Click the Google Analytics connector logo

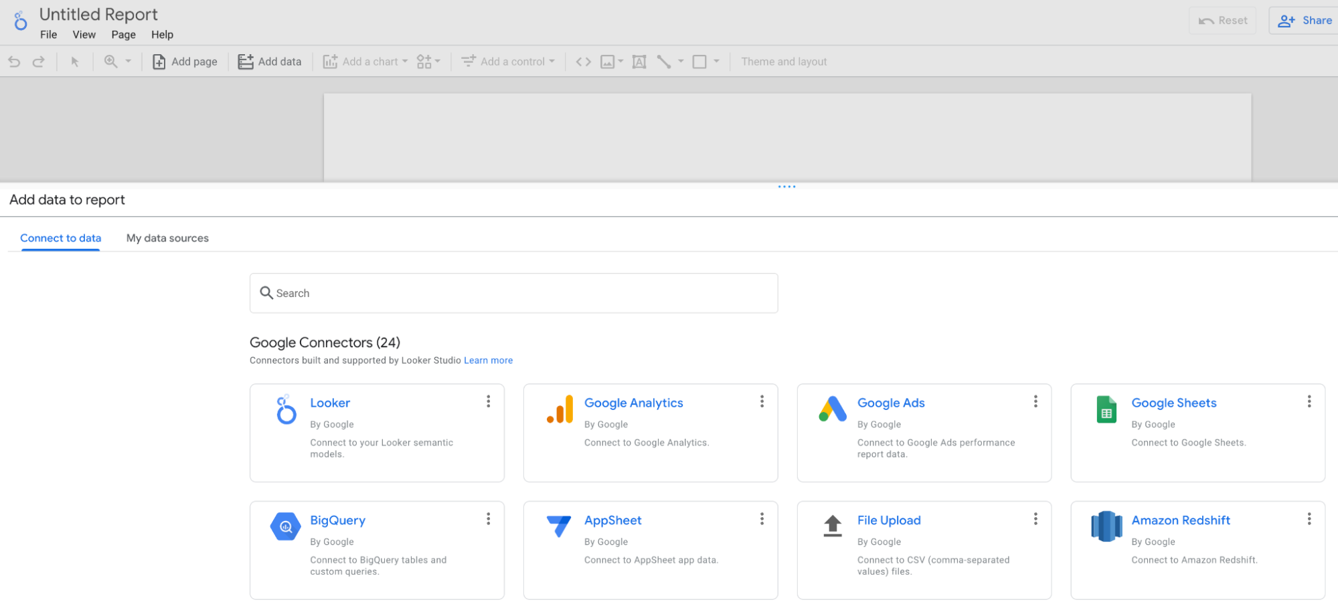click(560, 409)
